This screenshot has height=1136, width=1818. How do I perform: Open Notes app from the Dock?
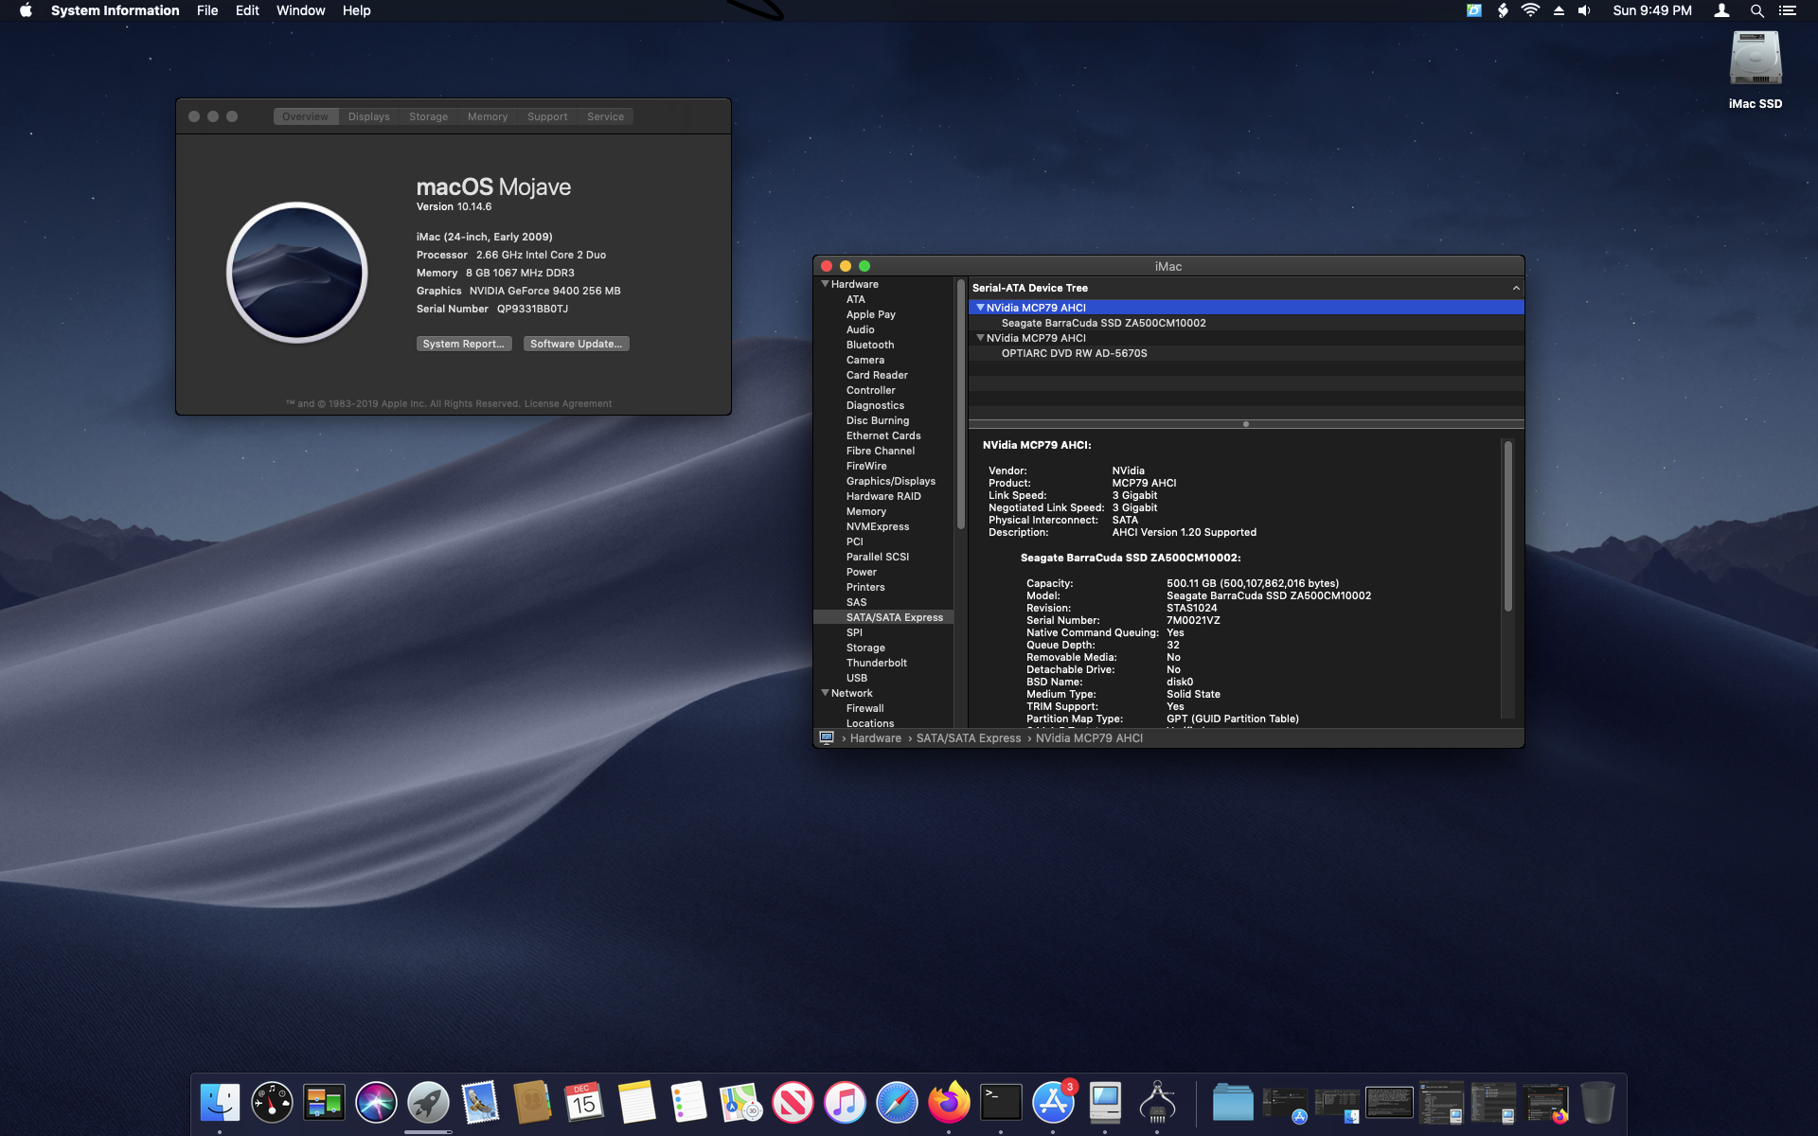click(636, 1103)
